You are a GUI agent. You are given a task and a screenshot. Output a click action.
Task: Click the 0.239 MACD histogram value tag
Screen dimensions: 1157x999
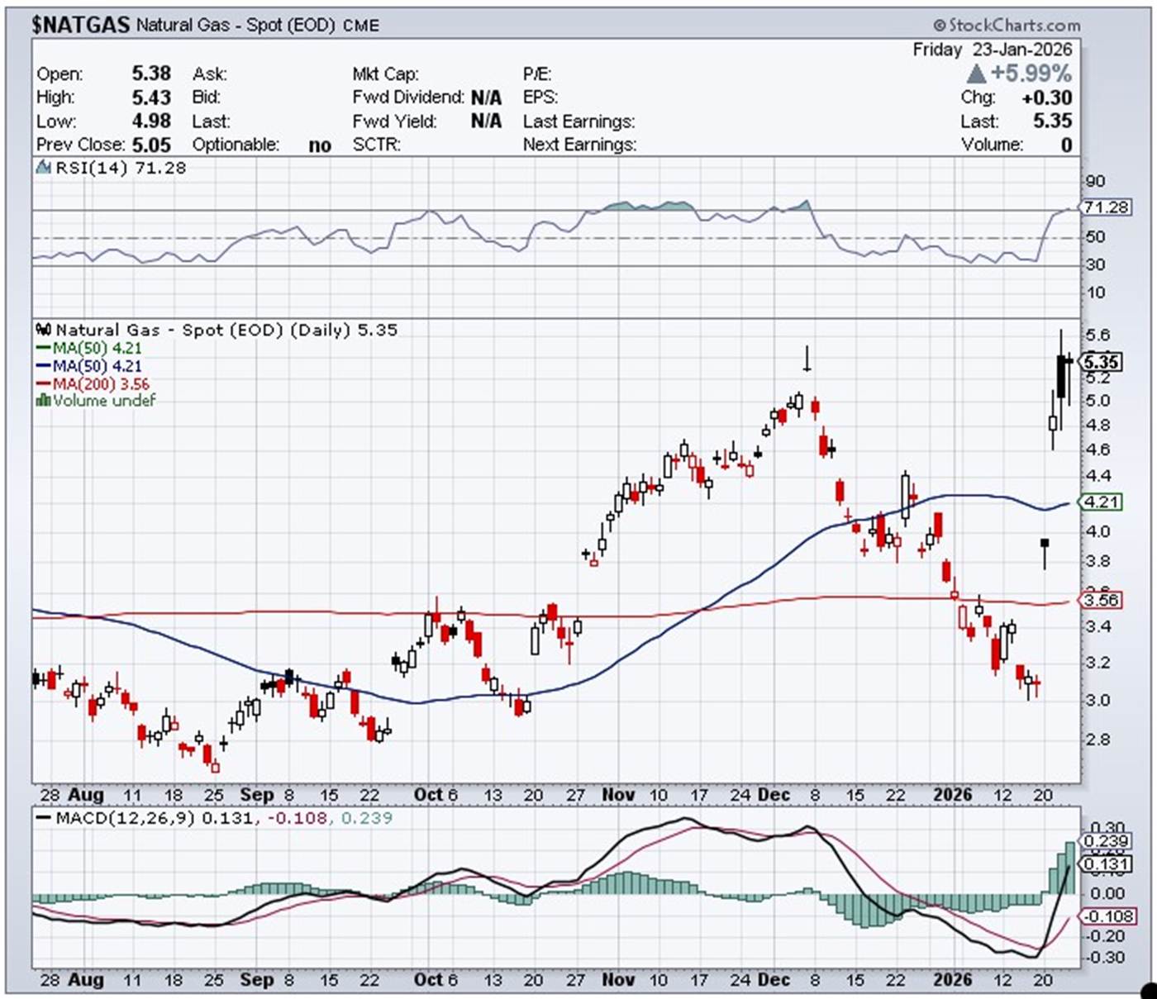tap(1106, 841)
